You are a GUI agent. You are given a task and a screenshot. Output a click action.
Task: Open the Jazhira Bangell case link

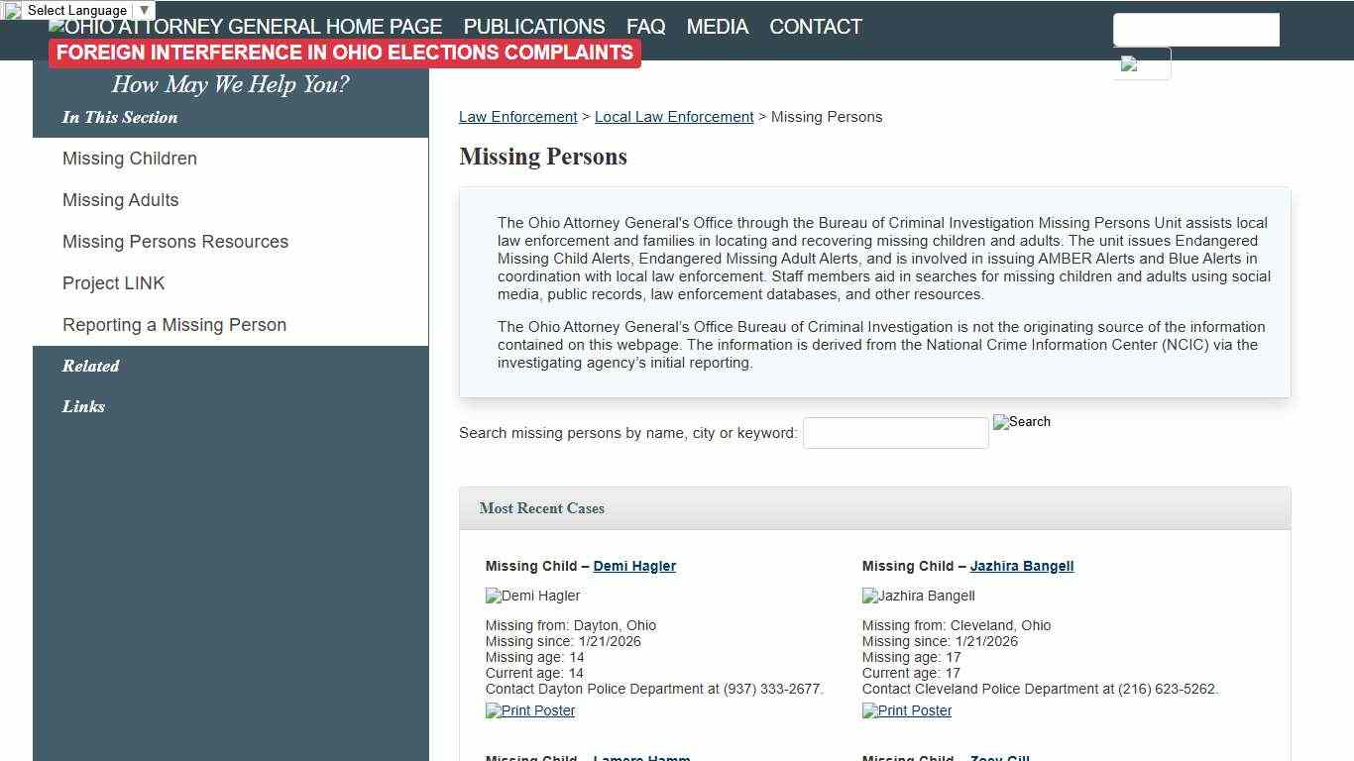click(x=1022, y=566)
